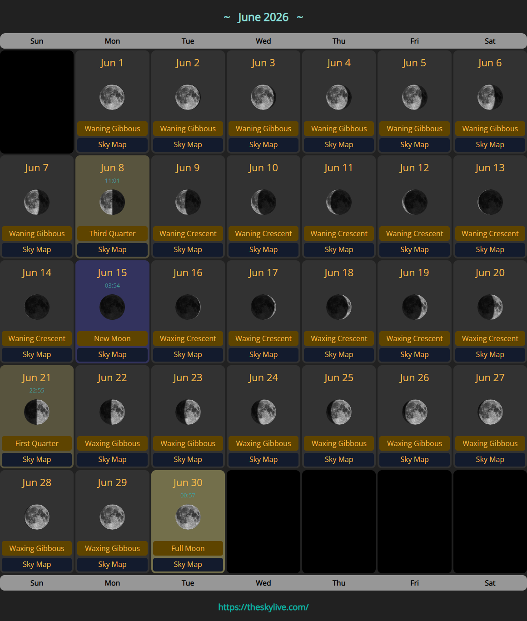The image size is (527, 621).
Task: Click the First Quarter label on Jun 21
Action: pos(37,443)
